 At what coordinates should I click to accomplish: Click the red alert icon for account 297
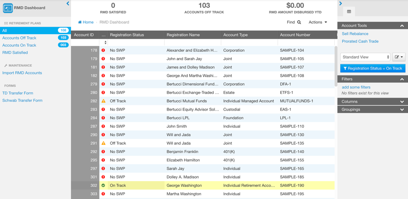click(x=103, y=169)
